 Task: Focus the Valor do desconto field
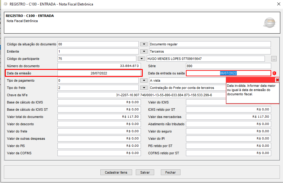(99, 124)
